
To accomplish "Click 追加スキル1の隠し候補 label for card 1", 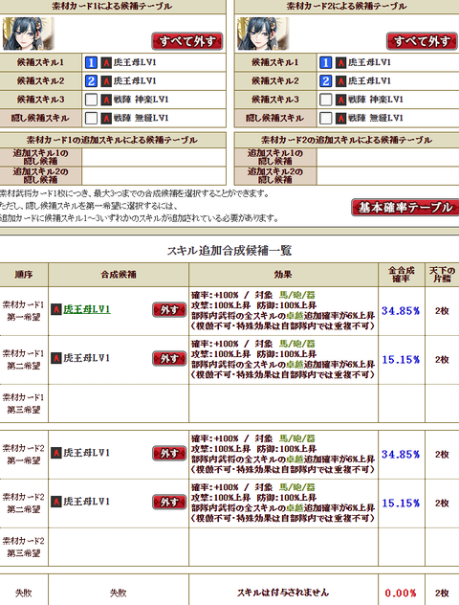I will click(40, 157).
